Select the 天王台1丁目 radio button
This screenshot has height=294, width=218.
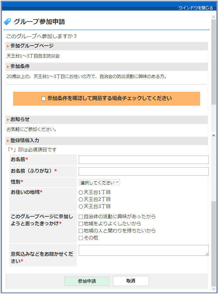[x=81, y=193]
